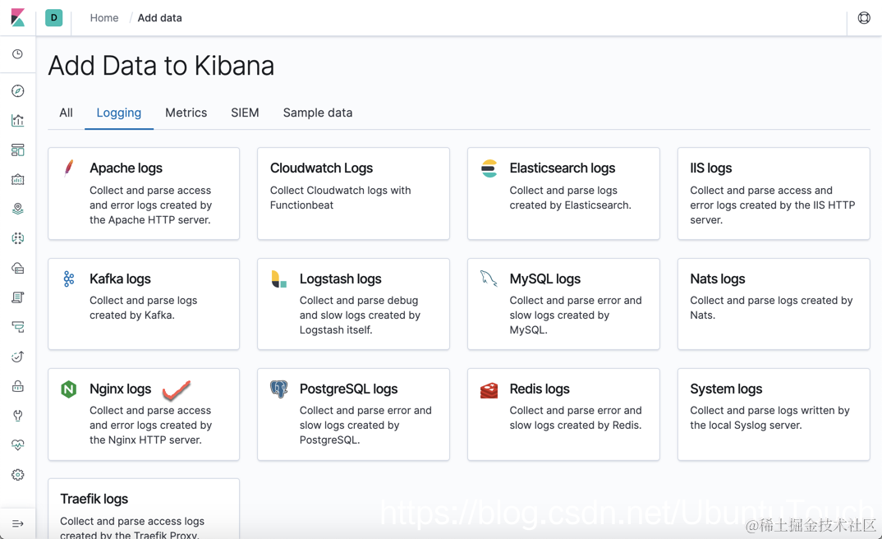Switch to the Metrics tab
Image resolution: width=882 pixels, height=539 pixels.
[186, 113]
